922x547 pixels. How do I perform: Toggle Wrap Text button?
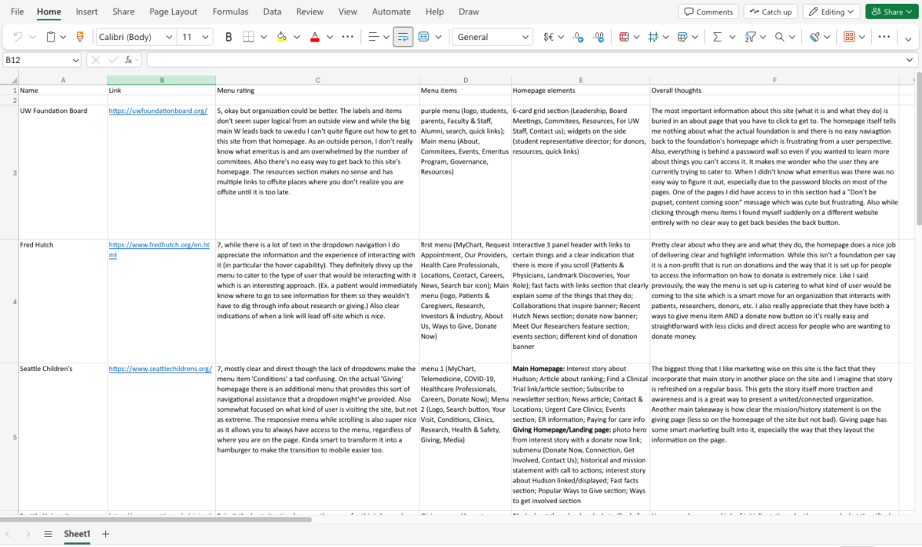403,37
